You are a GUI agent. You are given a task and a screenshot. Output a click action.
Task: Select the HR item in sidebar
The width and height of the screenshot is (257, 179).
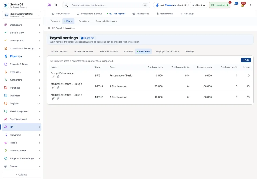coord(22,127)
